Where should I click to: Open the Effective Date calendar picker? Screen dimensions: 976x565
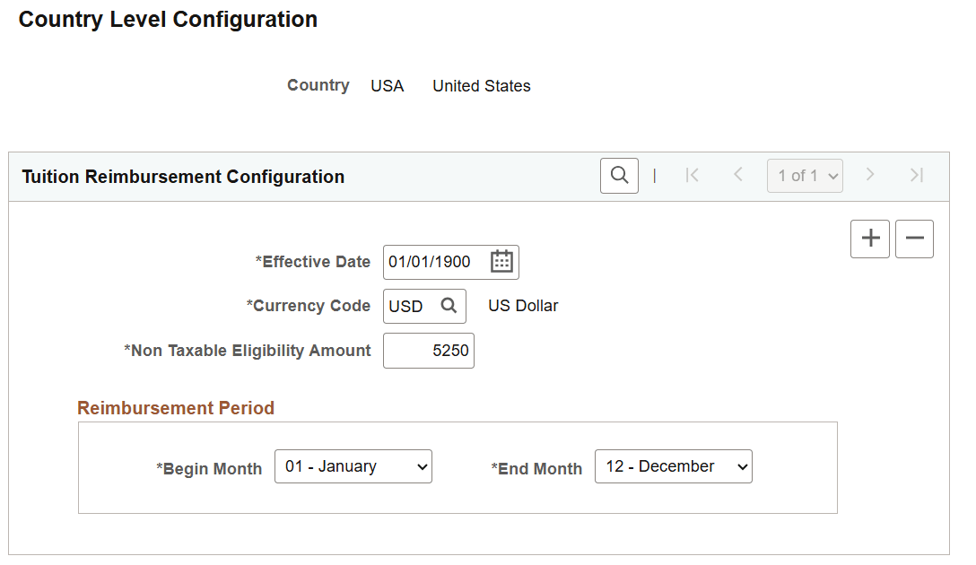click(x=503, y=262)
